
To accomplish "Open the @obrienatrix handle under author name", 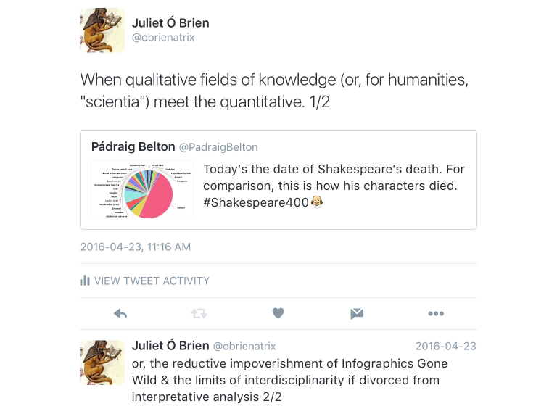I will click(163, 38).
